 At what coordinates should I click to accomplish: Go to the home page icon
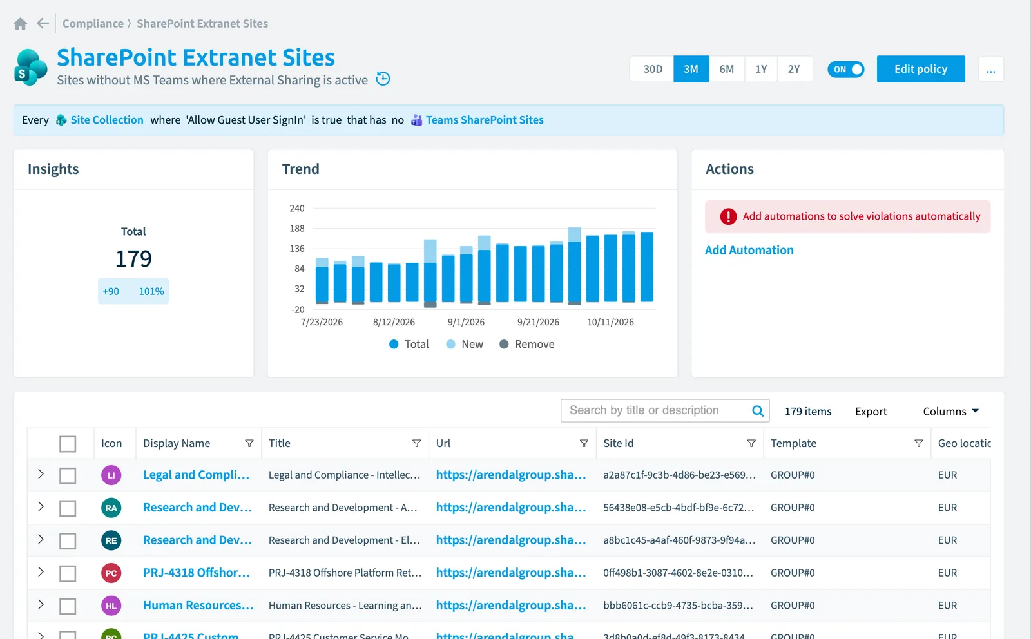pyautogui.click(x=21, y=24)
